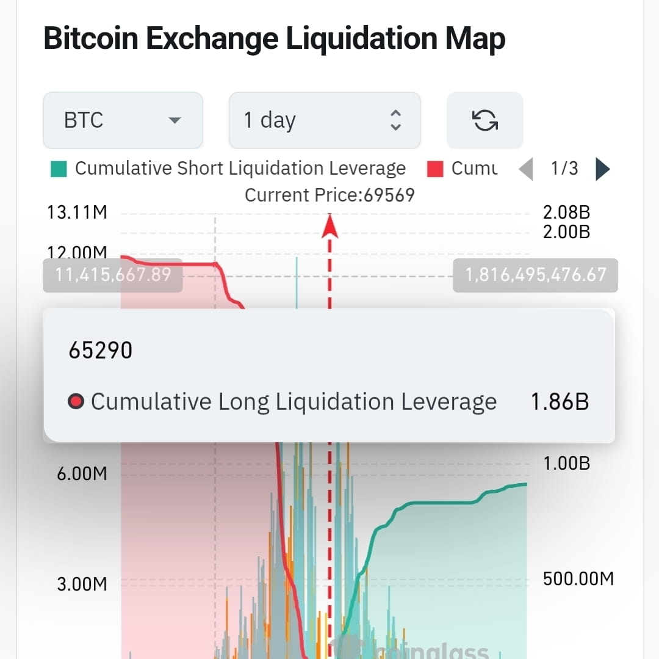Click the green Short Liquidation legend square
659x659 pixels.
(59, 168)
